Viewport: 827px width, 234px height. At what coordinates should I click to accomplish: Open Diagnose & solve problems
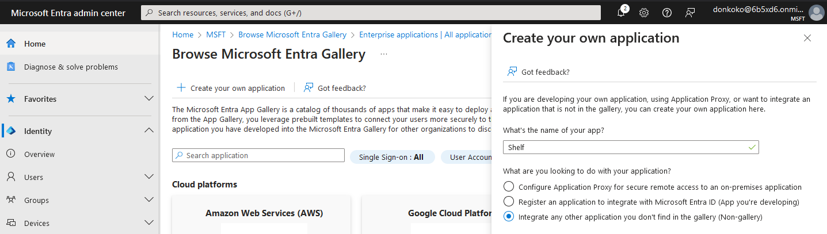tap(71, 67)
